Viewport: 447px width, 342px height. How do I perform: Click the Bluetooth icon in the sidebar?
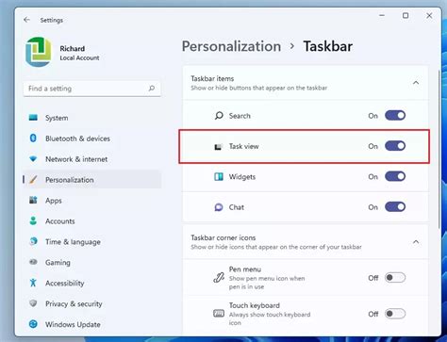(x=33, y=138)
